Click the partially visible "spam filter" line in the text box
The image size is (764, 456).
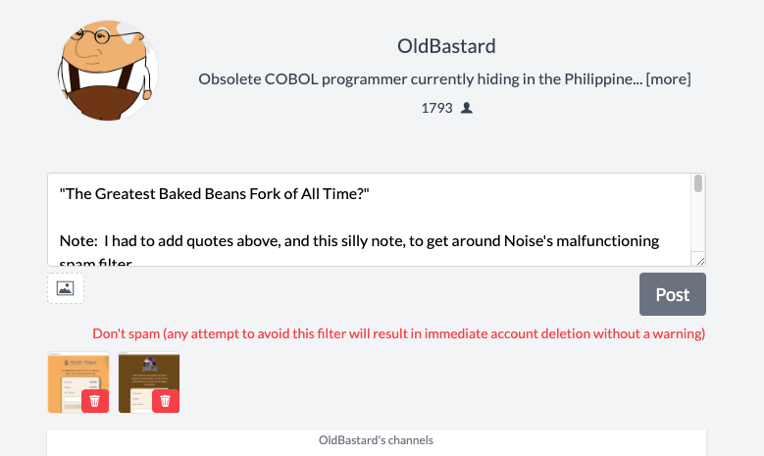[95, 262]
